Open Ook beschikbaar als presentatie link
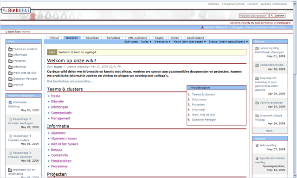Screen dimensions: 297x178 point(70,81)
